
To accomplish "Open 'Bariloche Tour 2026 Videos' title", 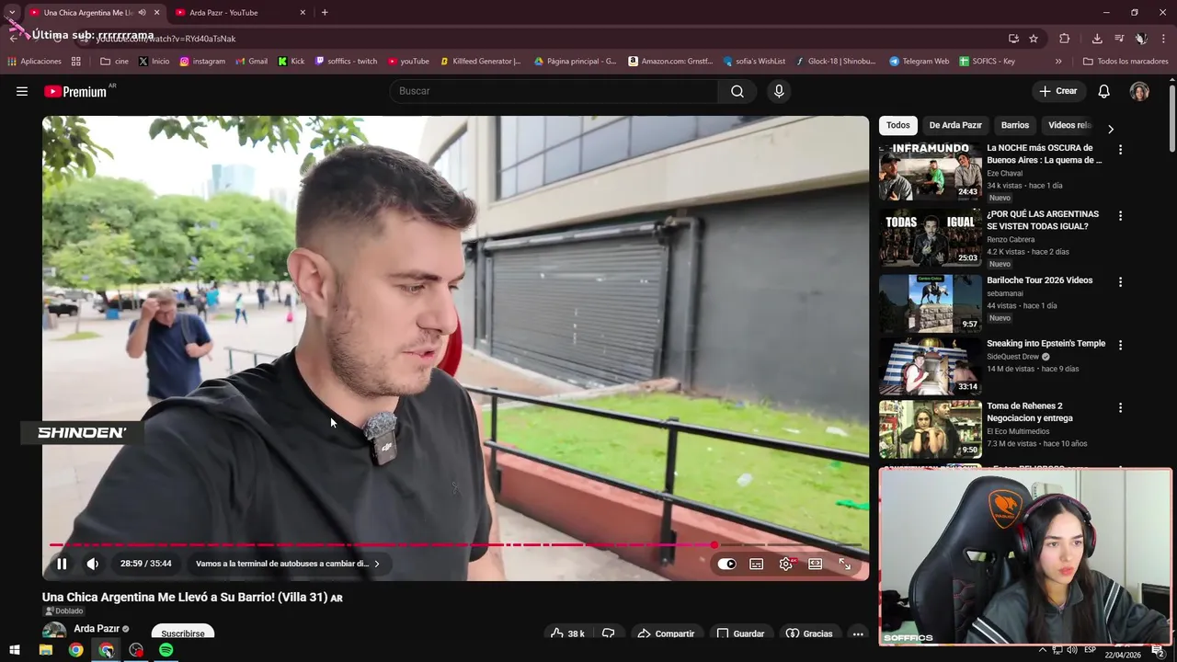I will (x=1039, y=280).
